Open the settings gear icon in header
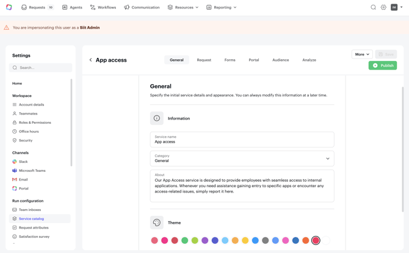Screen dimensions: 409x253 coord(383,7)
